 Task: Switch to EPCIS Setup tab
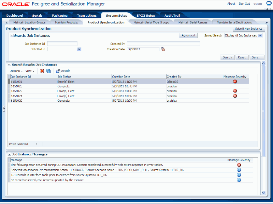pos(146,15)
